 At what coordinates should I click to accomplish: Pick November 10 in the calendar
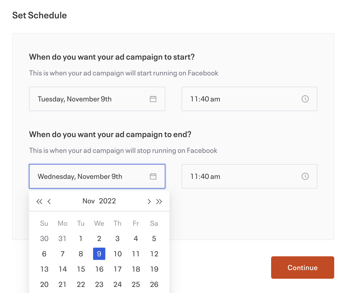click(x=118, y=254)
